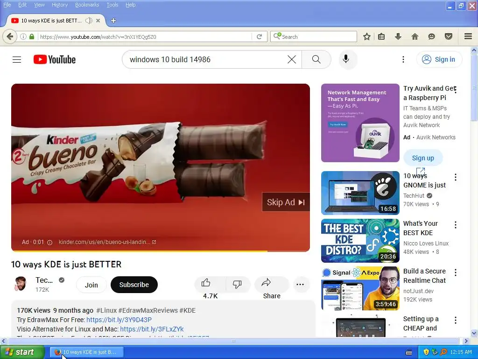The image size is (478, 359).
Task: Open the File menu
Action: click(x=7, y=5)
